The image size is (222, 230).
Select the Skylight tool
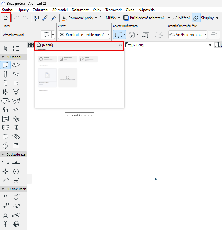coord(16,119)
